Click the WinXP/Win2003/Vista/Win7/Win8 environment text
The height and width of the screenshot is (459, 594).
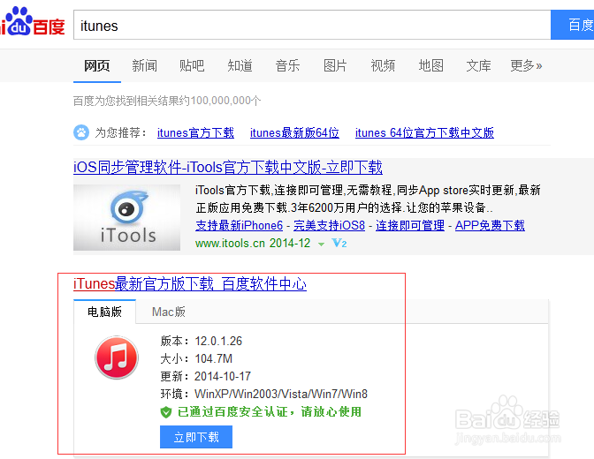tap(281, 394)
